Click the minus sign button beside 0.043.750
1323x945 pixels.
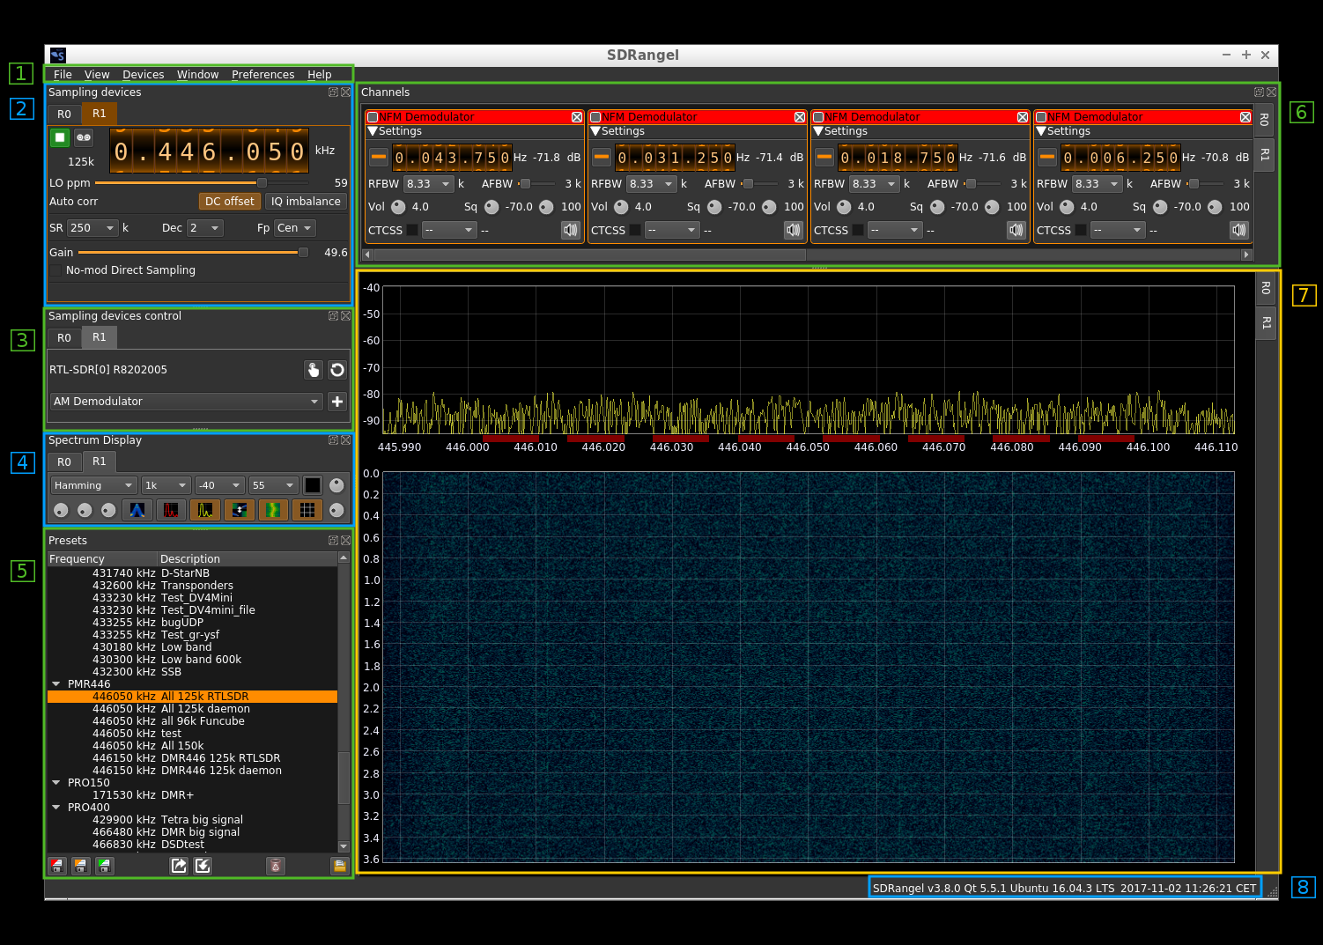[379, 158]
